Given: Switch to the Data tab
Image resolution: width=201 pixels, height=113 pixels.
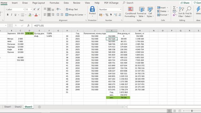Looking at the screenshot, I should 66,3.
